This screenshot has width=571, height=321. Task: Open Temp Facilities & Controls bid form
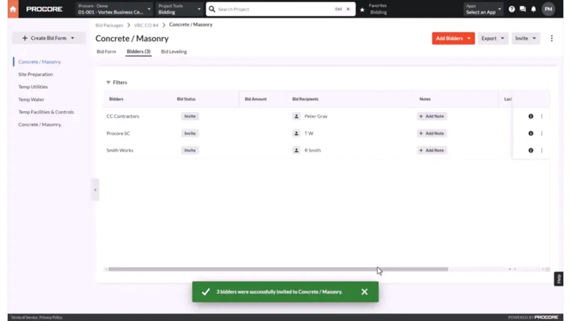pyautogui.click(x=46, y=112)
